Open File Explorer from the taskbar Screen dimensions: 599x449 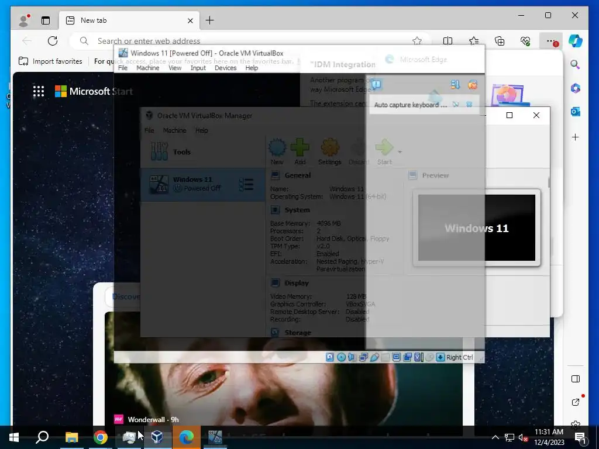(71, 437)
